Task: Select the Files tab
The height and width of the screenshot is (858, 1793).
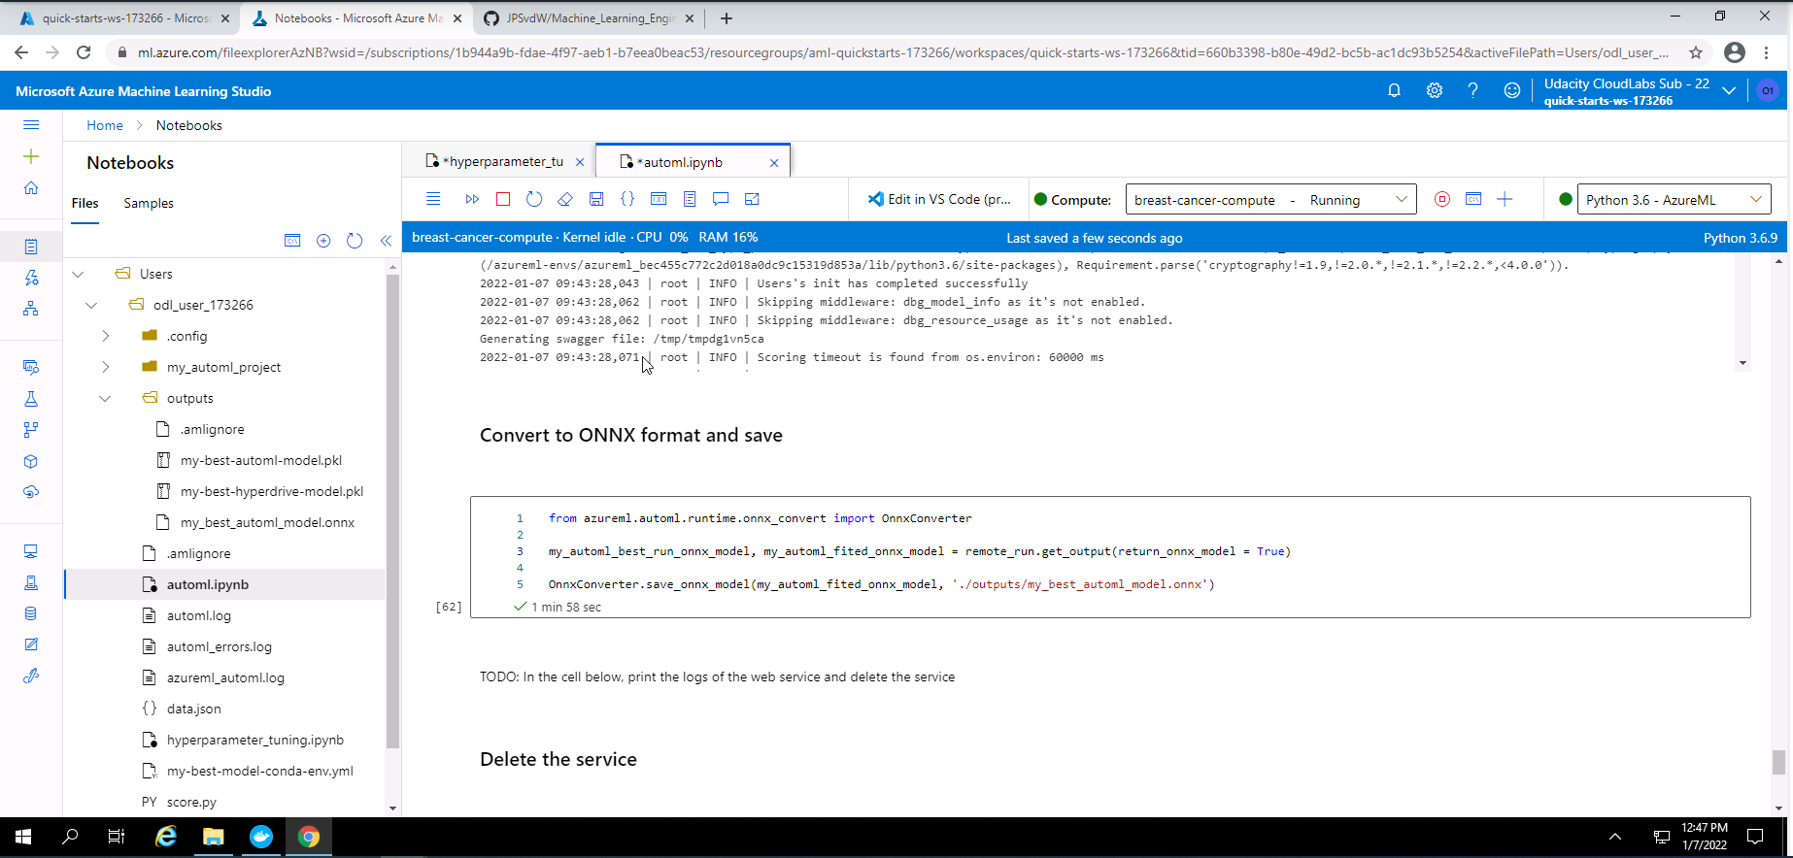Action: pos(85,203)
